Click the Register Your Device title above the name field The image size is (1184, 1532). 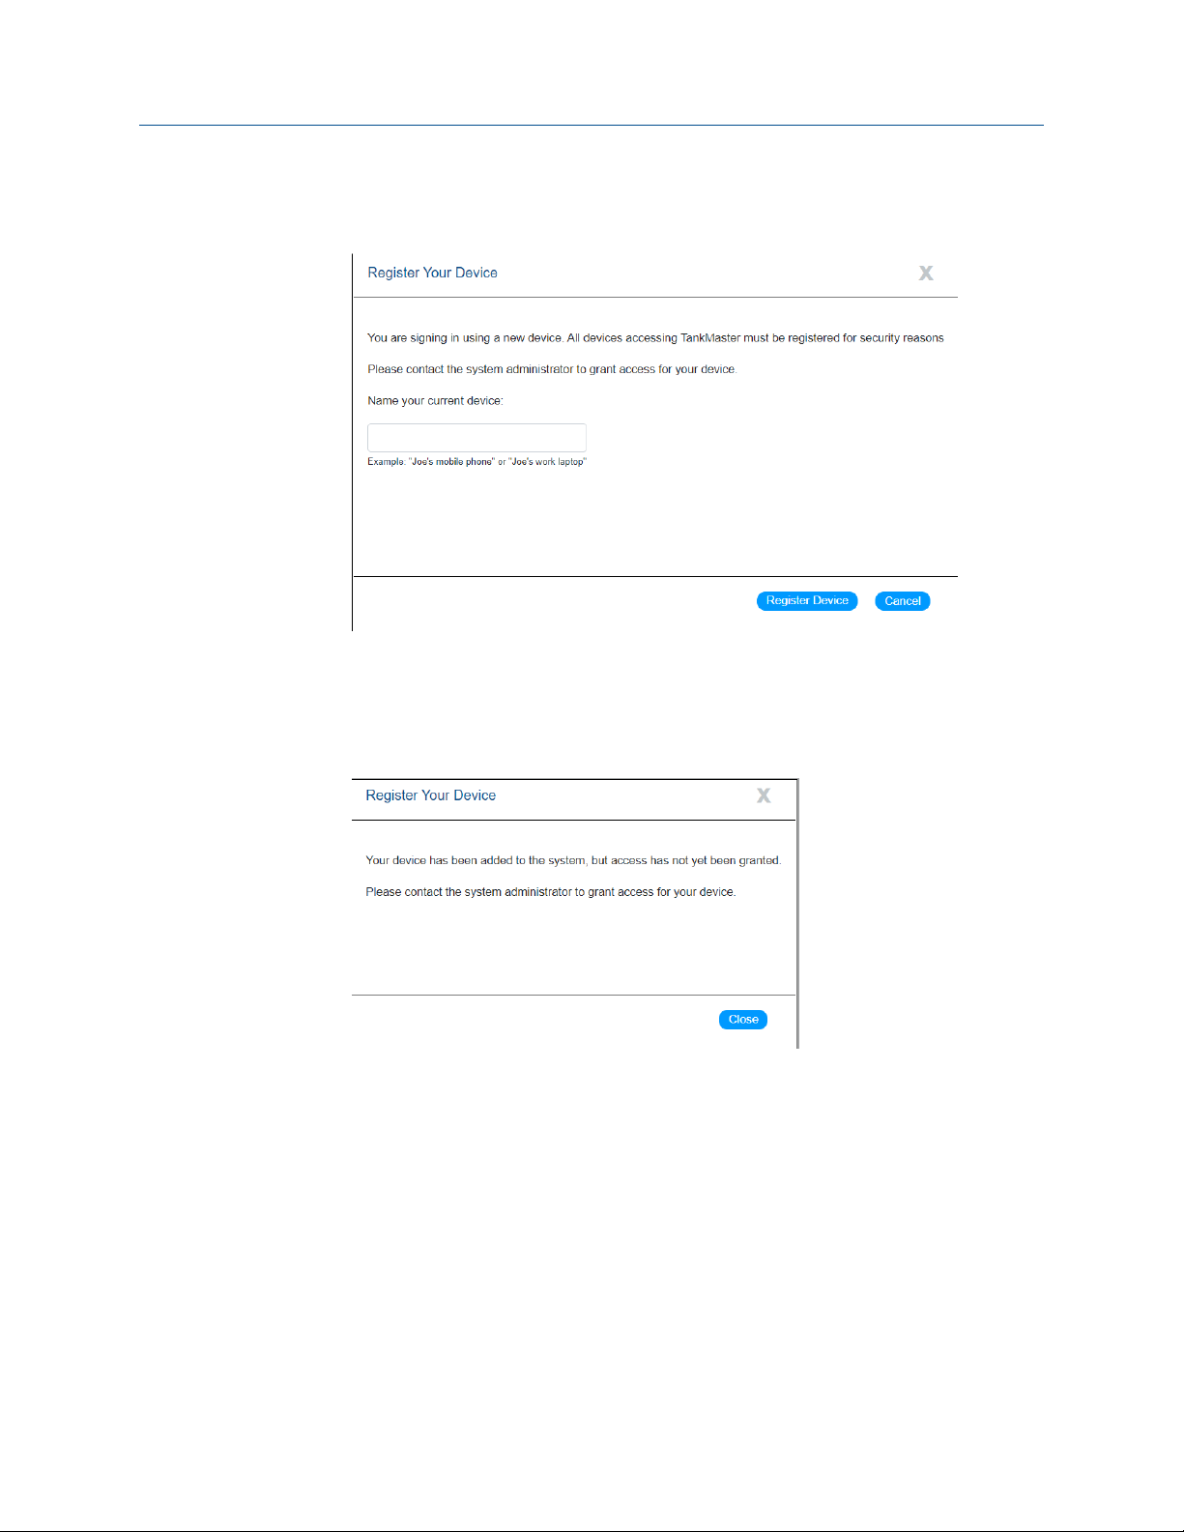tap(432, 273)
